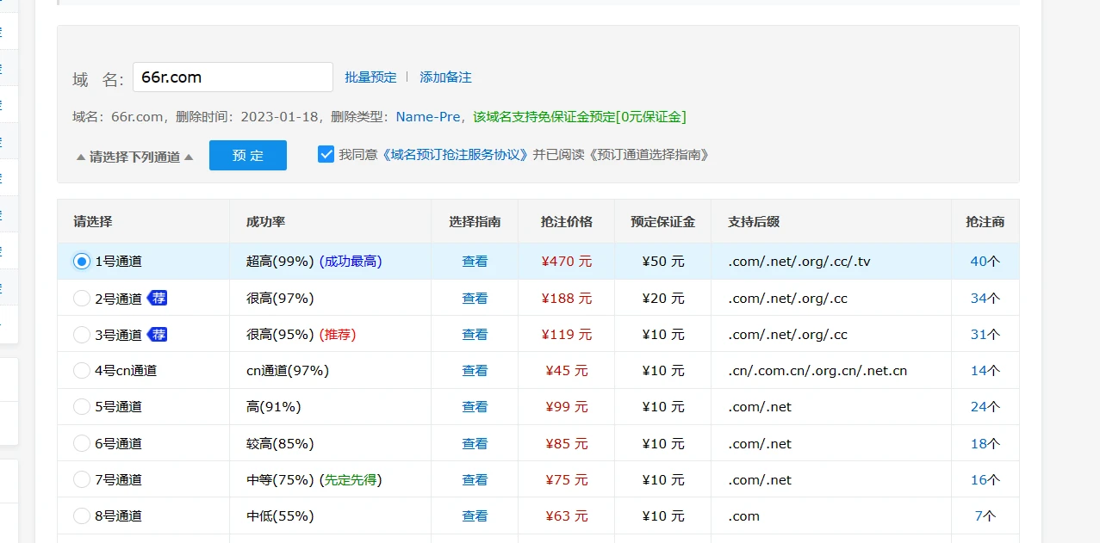Screen dimensions: 1100x543
Task: Uncheck the service agreement checkbox
Action: [326, 154]
